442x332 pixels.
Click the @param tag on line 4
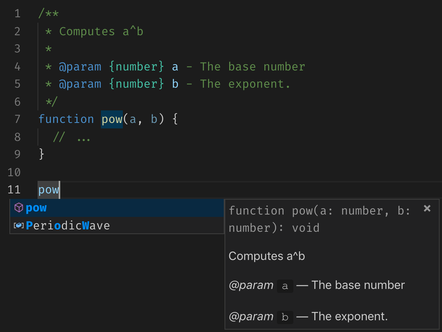point(80,67)
